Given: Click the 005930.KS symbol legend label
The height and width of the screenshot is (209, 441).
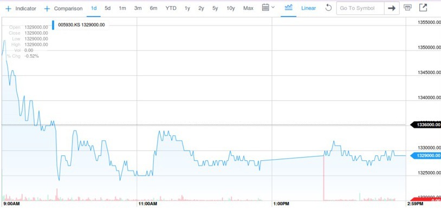Looking at the screenshot, I should click(x=81, y=25).
